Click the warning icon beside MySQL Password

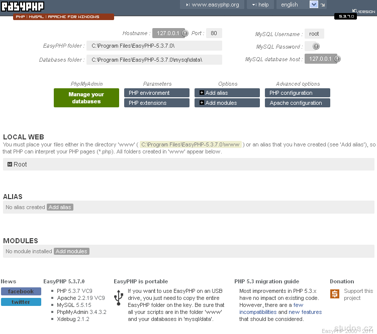pos(316,46)
